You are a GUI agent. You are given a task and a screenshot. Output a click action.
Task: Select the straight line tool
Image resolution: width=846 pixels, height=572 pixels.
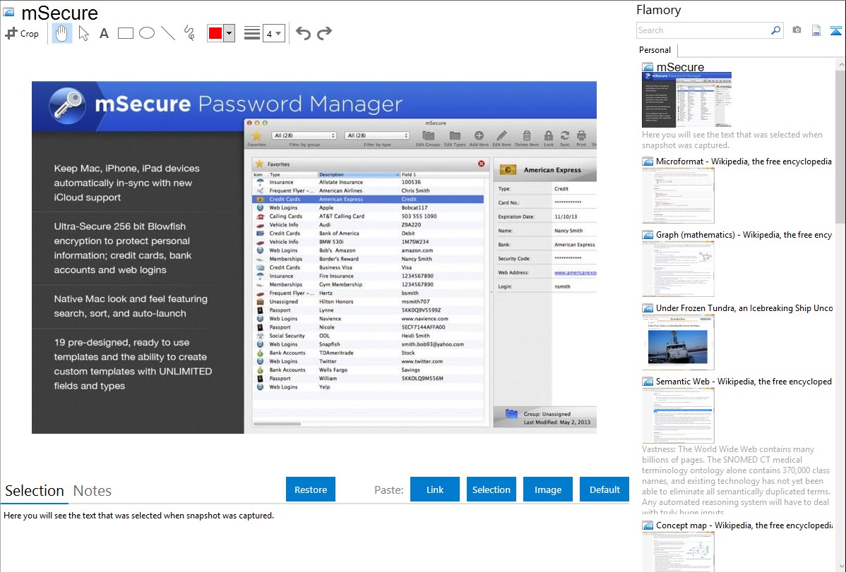(168, 33)
